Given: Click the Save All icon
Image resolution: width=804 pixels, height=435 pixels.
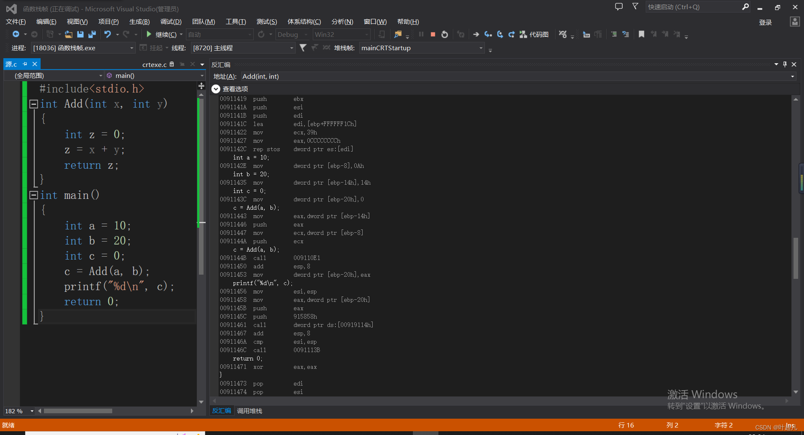Looking at the screenshot, I should click(92, 34).
